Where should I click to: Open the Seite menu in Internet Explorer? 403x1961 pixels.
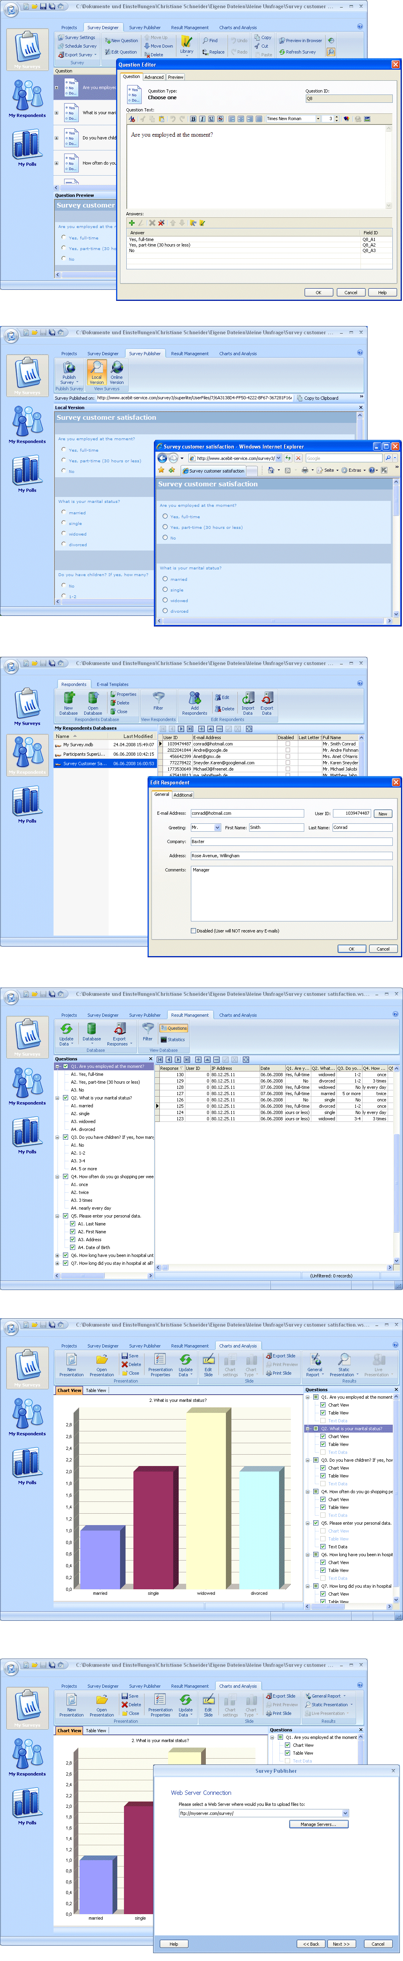coord(328,470)
